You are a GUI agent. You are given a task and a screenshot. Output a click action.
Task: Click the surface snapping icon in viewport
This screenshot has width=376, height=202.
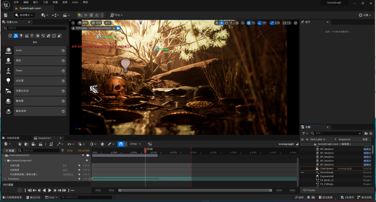[x=243, y=23]
